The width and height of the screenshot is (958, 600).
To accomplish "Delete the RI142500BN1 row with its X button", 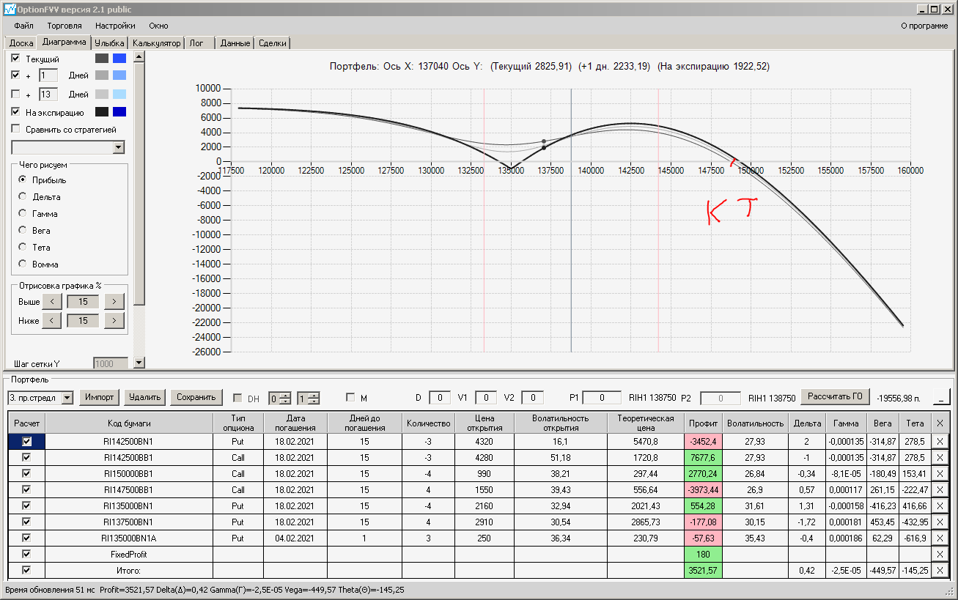I will 940,442.
